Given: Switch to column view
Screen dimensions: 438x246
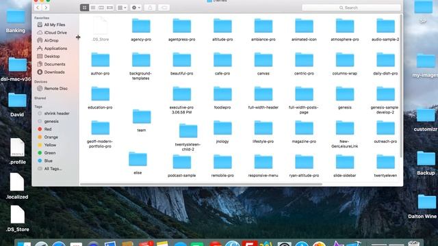Looking at the screenshot, I should 101,8.
